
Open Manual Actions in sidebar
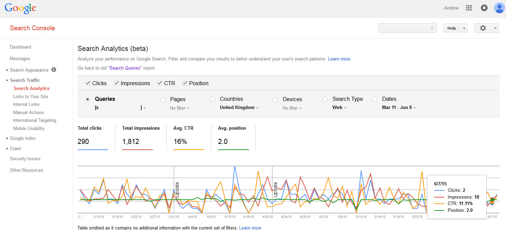(x=29, y=112)
